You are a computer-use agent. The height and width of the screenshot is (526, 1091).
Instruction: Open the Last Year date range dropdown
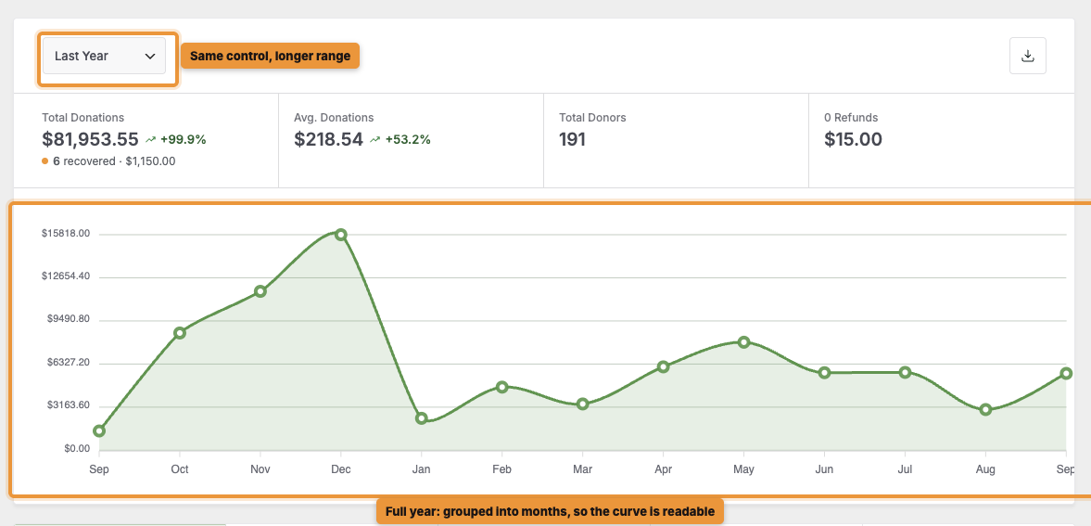click(104, 56)
